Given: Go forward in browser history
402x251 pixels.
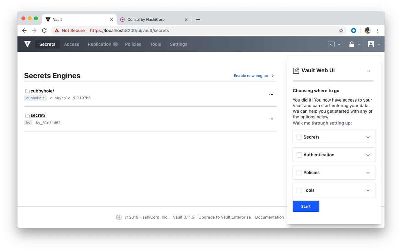Looking at the screenshot, I should tap(34, 31).
